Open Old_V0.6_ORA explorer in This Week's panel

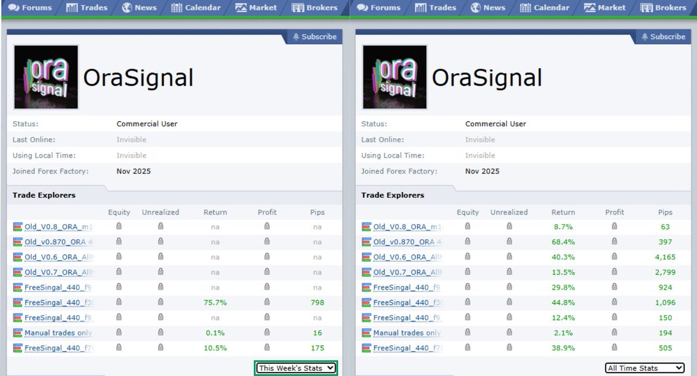click(59, 257)
